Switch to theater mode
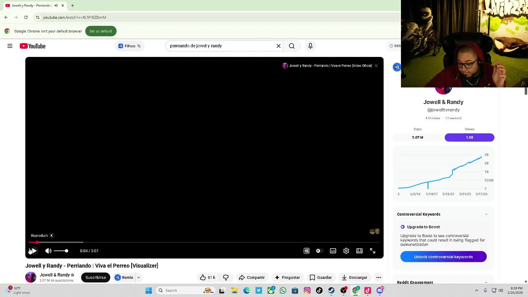 click(x=359, y=251)
